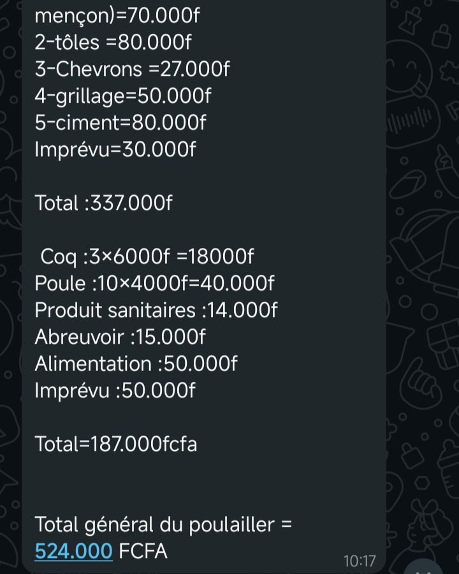Tap the "Total général du poulailler" text

154,525
